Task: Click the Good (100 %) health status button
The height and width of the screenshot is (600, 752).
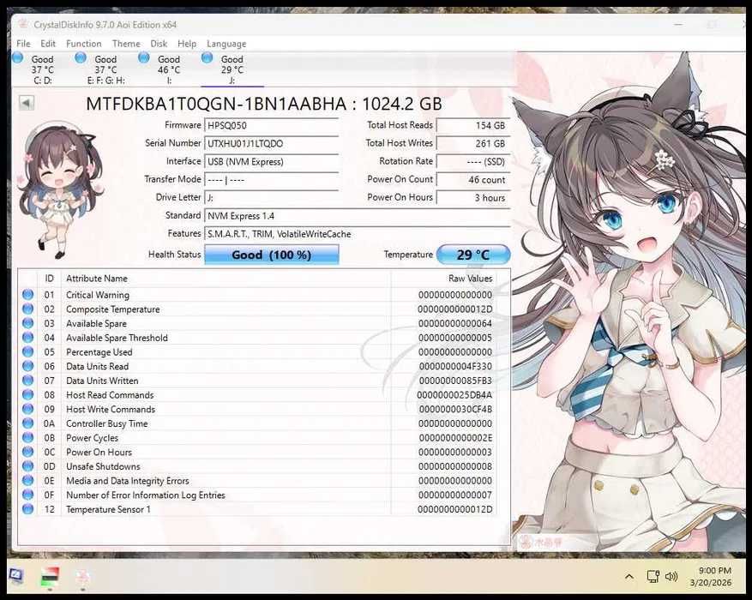Action: pyautogui.click(x=272, y=255)
